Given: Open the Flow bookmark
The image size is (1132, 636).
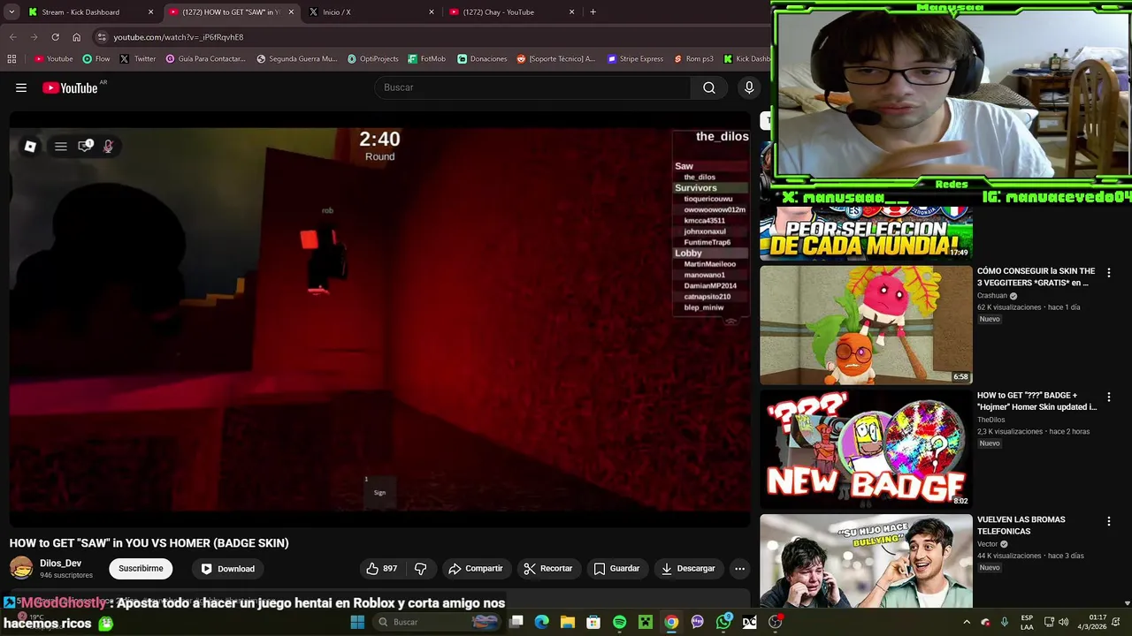Looking at the screenshot, I should (96, 59).
